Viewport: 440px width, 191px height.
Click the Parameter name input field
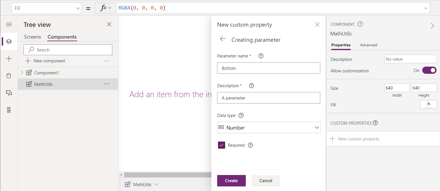tap(268, 68)
